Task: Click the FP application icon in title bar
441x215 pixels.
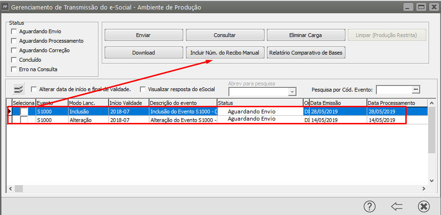Action: click(5, 7)
